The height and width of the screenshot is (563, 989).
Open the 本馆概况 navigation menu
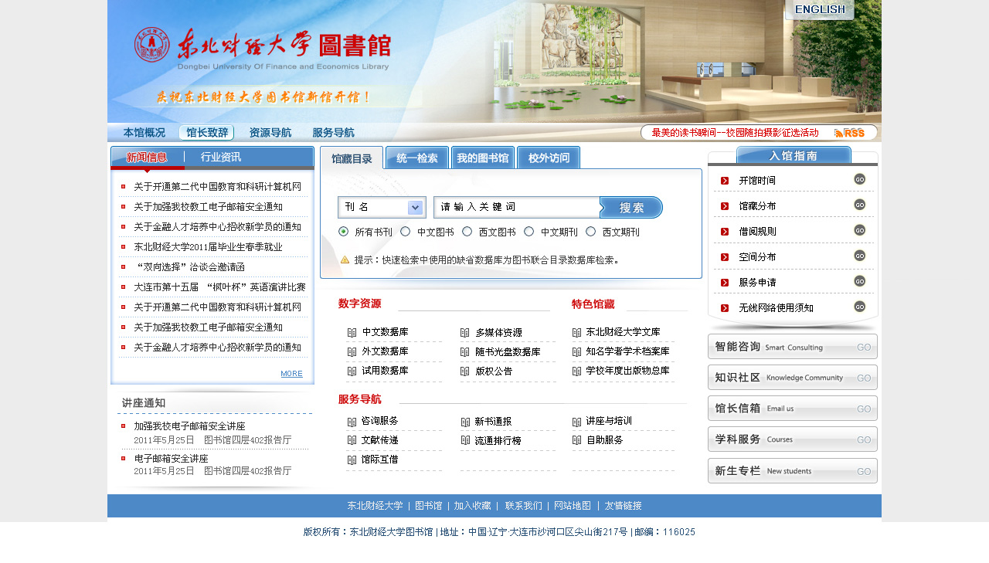[x=144, y=133]
